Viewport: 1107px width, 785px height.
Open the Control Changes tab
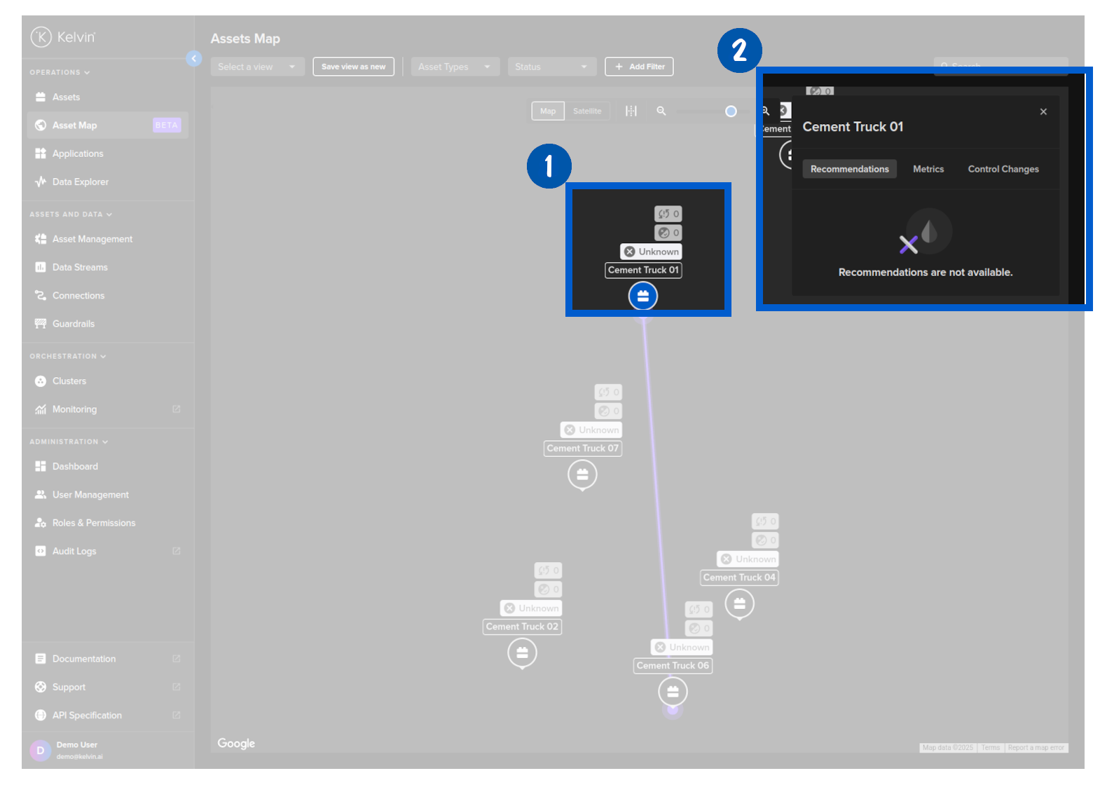pyautogui.click(x=1003, y=169)
